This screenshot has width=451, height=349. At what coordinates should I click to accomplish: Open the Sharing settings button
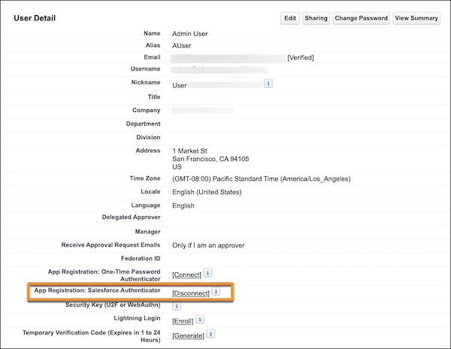316,18
